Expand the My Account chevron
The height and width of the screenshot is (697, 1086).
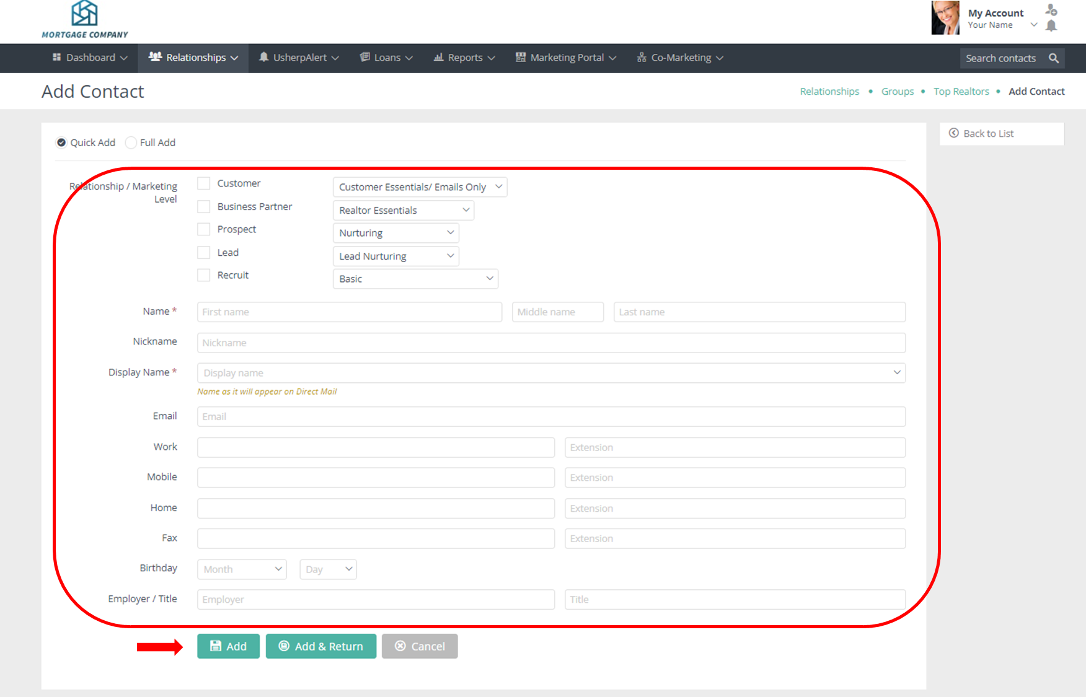click(1033, 25)
